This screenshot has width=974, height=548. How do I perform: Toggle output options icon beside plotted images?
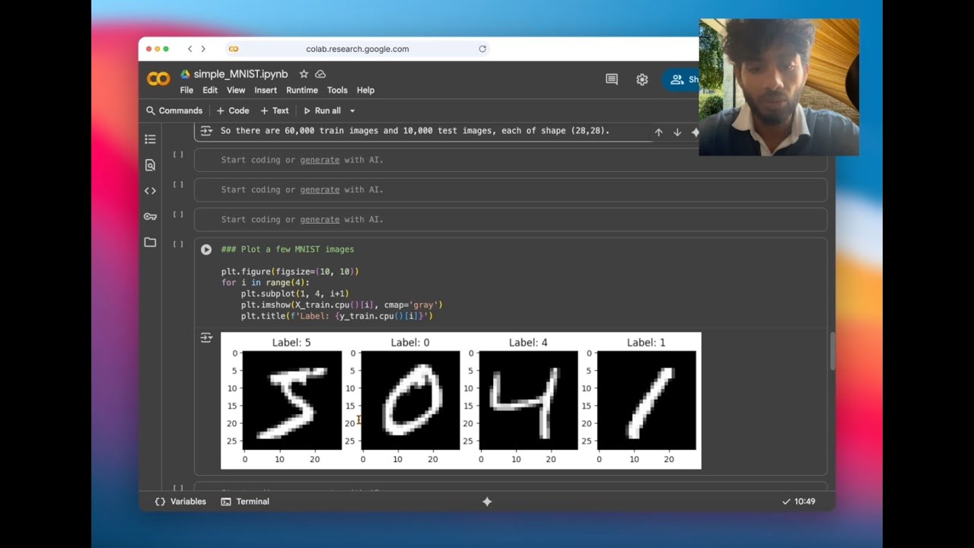pos(205,338)
